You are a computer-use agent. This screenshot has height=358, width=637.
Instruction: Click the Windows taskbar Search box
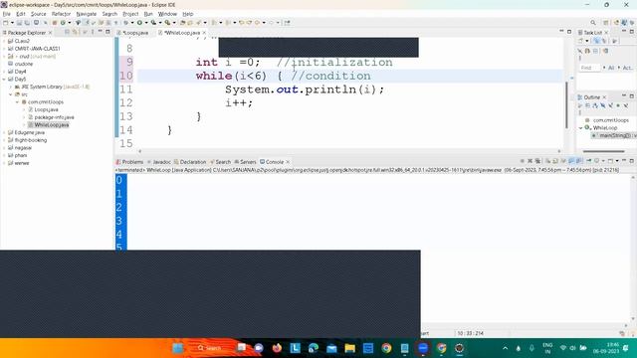[209, 348]
